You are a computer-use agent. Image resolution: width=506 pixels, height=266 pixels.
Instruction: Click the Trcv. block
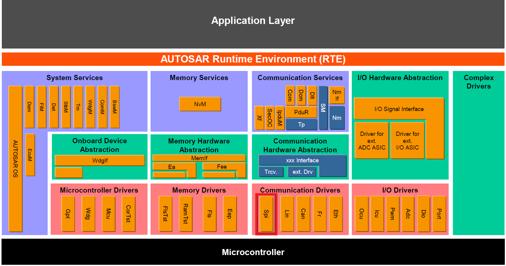pyautogui.click(x=270, y=172)
